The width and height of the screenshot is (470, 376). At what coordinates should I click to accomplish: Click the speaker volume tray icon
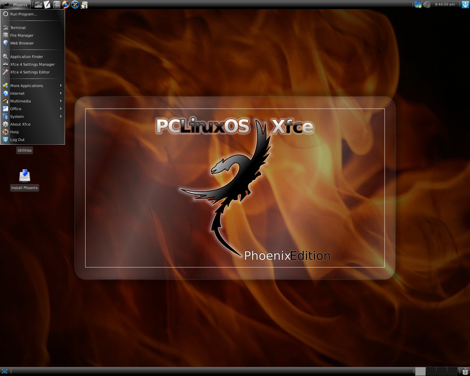427,5
